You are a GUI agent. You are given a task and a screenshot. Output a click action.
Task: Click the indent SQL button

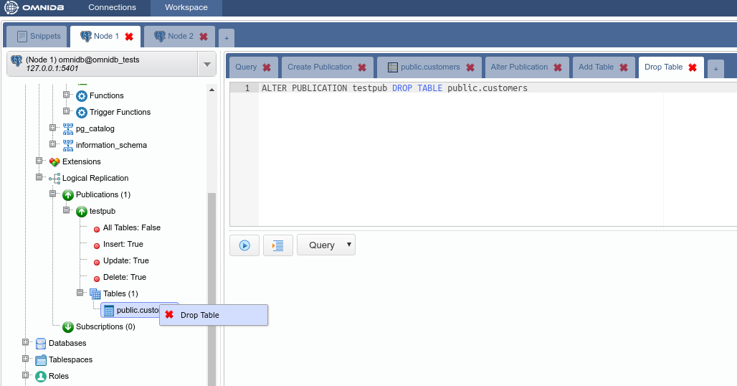coord(278,245)
